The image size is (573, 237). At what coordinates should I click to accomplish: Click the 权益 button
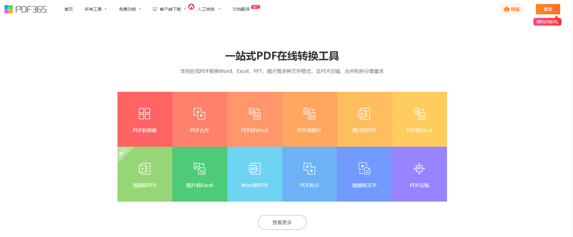511,9
